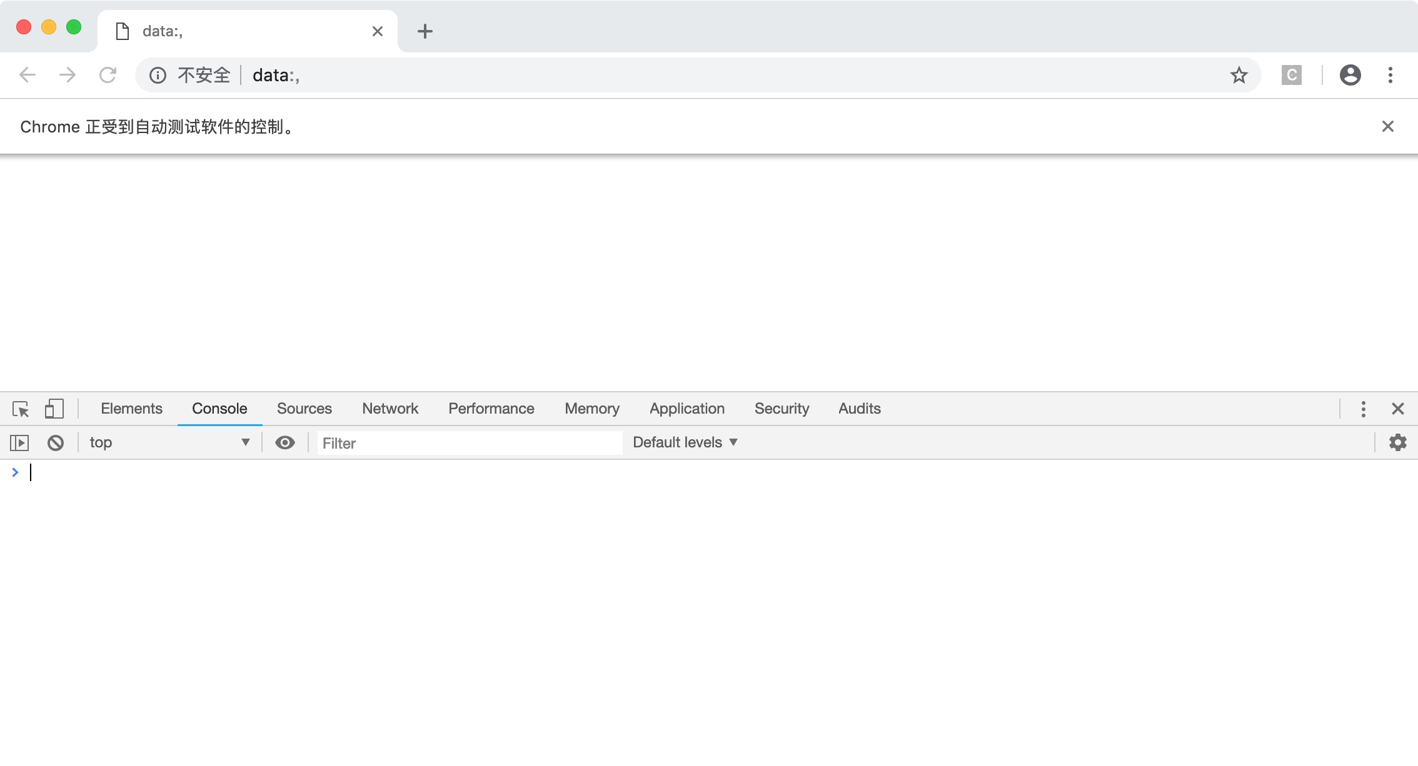
Task: Select the Sources tab in DevTools
Action: point(304,409)
